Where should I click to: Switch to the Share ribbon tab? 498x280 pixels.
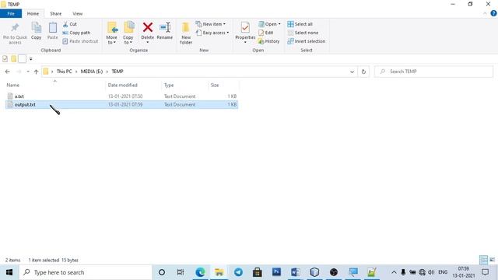click(55, 14)
